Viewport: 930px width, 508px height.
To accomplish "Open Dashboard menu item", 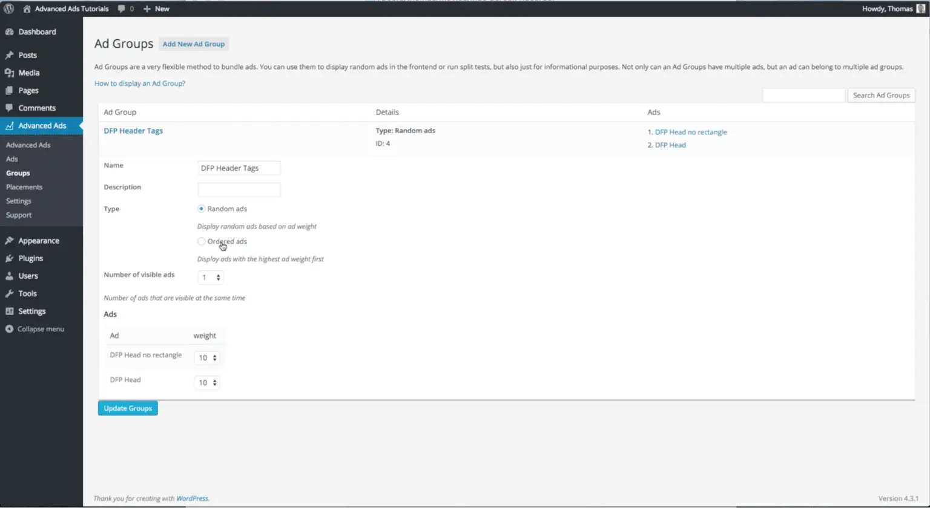I will pyautogui.click(x=37, y=31).
